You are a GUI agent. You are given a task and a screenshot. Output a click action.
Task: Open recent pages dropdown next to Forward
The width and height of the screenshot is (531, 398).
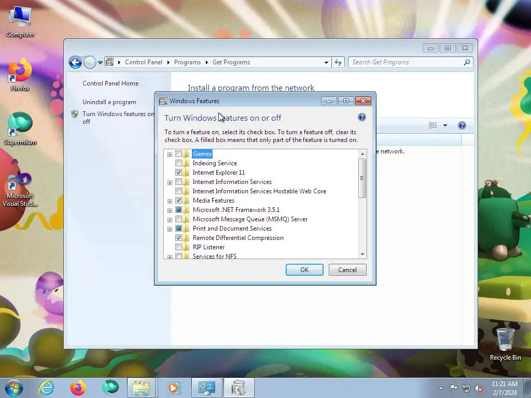[100, 62]
